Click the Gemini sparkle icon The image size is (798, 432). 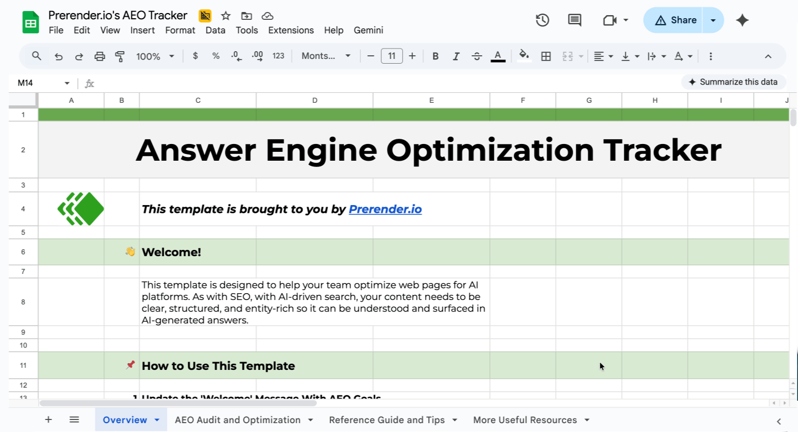[742, 20]
